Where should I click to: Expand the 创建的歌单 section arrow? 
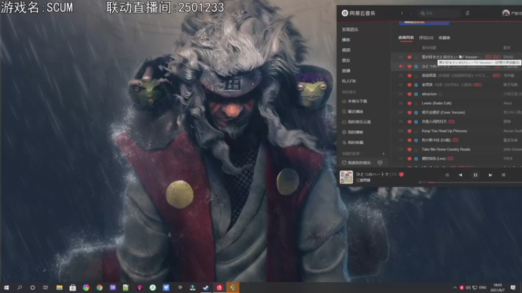pyautogui.click(x=362, y=154)
